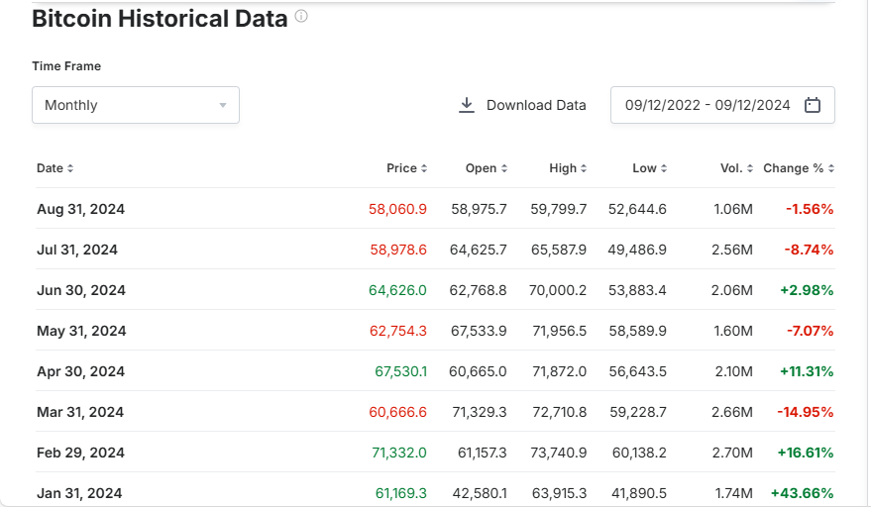Click the Time Frame label
871x507 pixels.
[66, 66]
